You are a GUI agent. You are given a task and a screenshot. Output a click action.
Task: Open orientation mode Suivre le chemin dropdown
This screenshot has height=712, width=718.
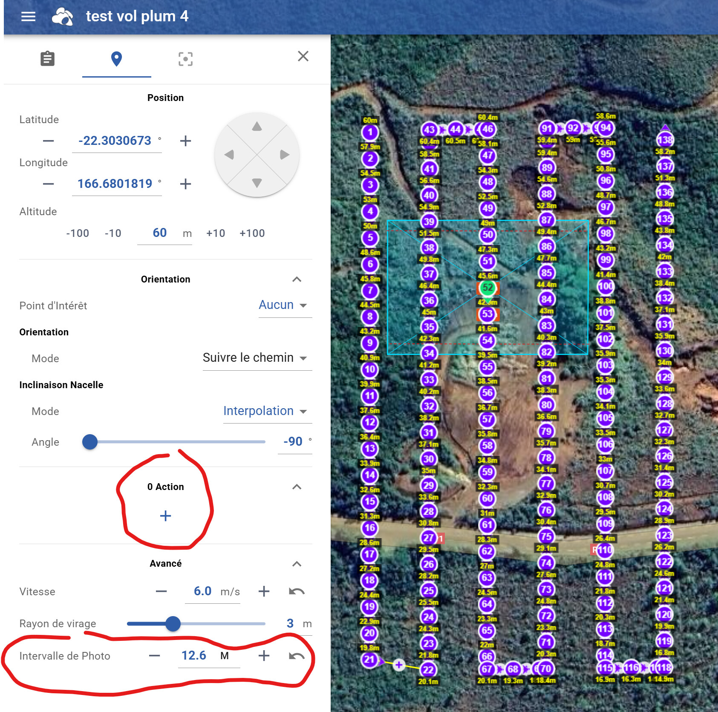255,358
